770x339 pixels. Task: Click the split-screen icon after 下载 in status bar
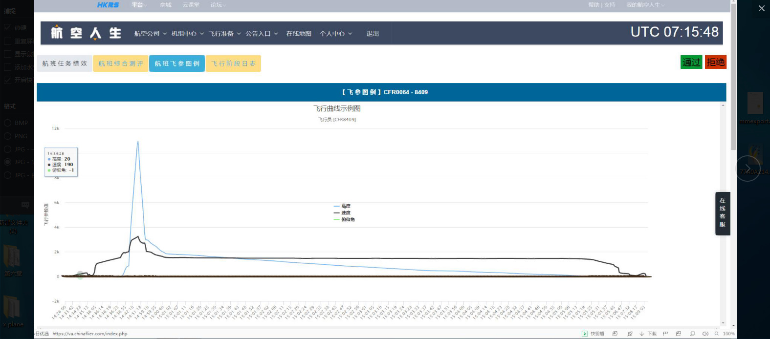pos(665,334)
